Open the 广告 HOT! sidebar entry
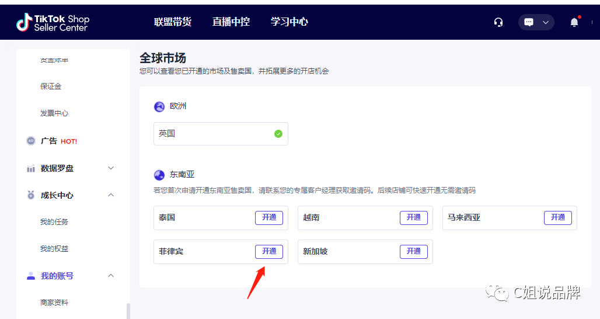600x319 pixels. (58, 141)
